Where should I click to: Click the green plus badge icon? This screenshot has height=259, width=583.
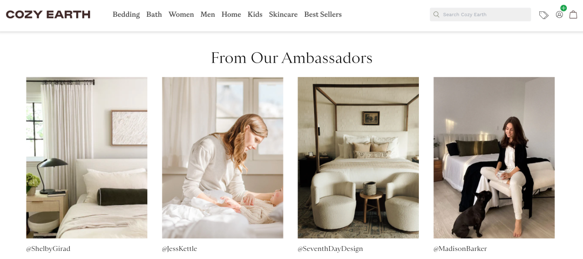coord(564,8)
